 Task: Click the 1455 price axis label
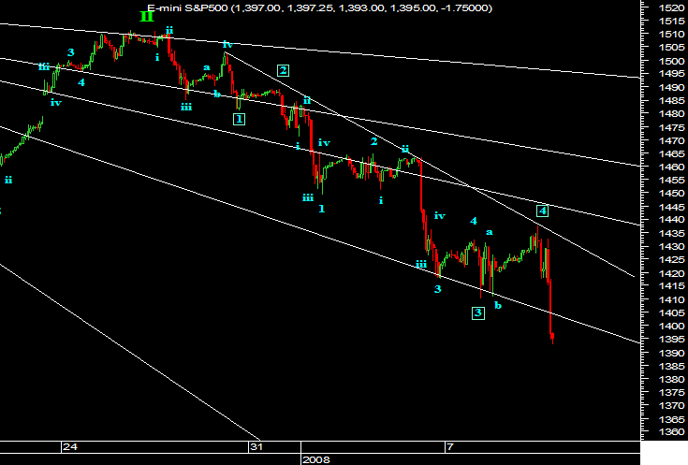[671, 180]
